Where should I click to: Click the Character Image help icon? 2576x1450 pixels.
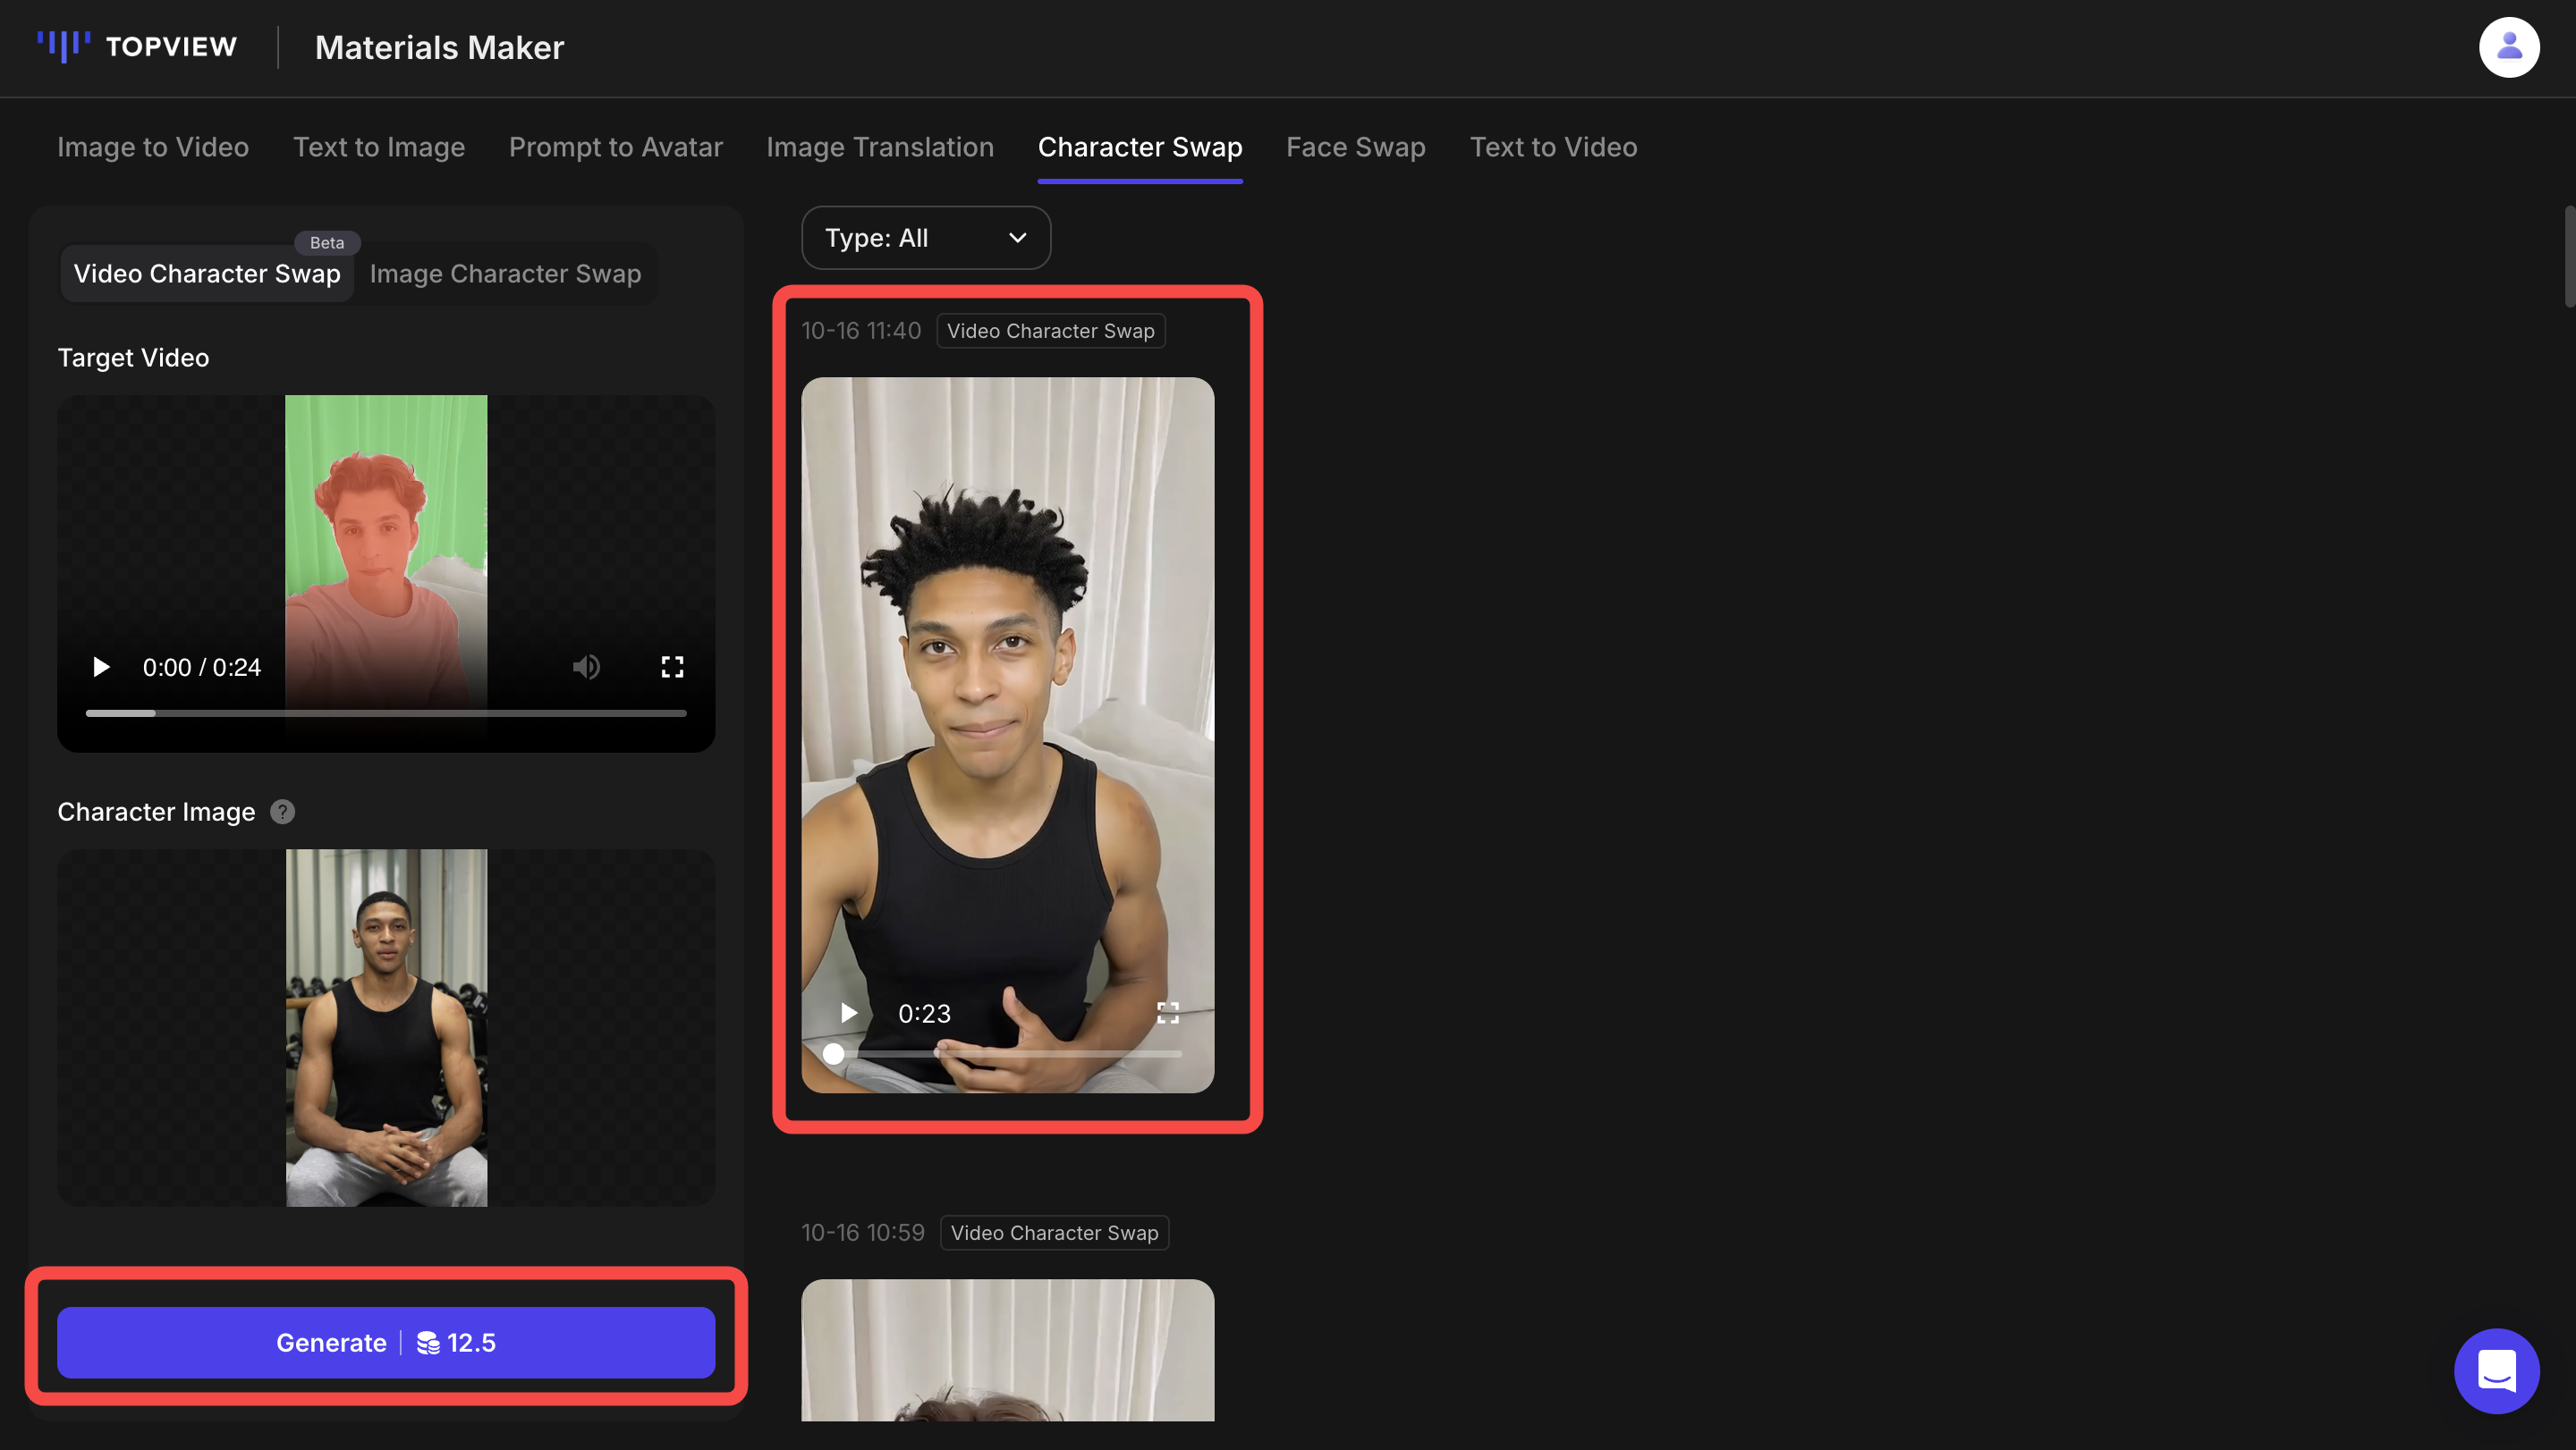pos(282,812)
